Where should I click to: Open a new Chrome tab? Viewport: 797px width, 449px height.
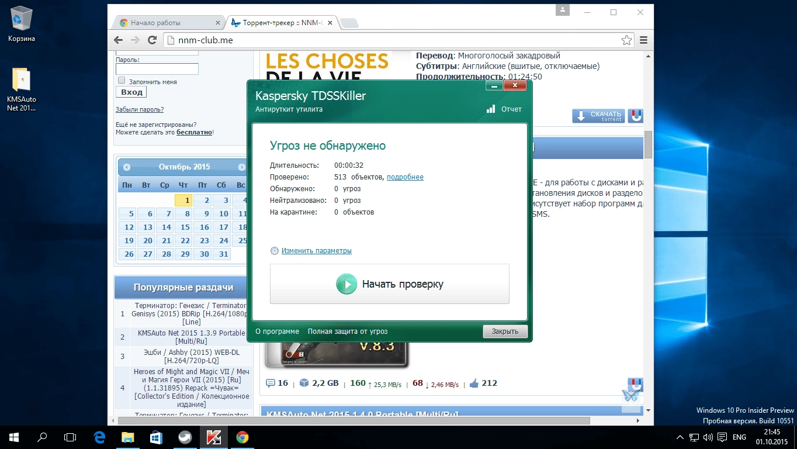[x=349, y=23]
